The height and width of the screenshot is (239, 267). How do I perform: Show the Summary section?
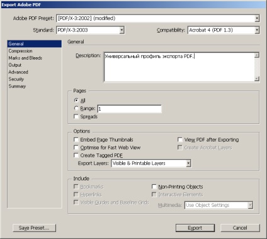click(17, 86)
